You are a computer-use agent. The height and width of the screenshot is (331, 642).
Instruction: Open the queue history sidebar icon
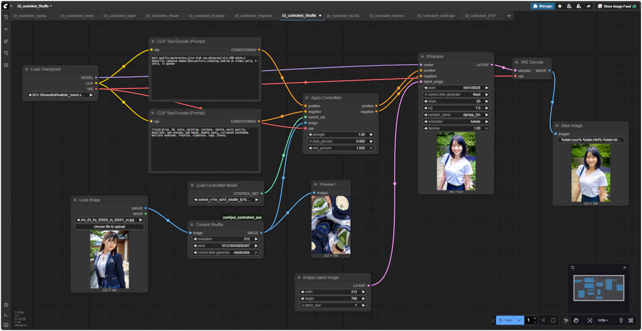click(6, 17)
